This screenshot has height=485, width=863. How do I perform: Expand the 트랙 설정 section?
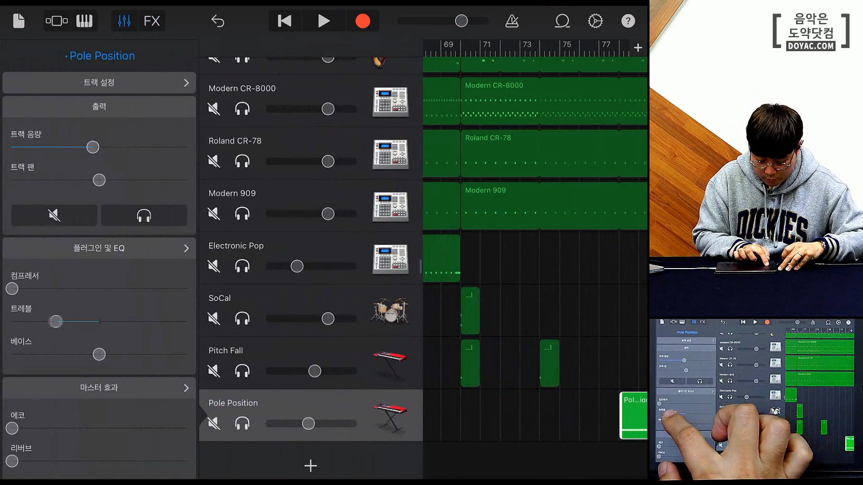pyautogui.click(x=99, y=83)
